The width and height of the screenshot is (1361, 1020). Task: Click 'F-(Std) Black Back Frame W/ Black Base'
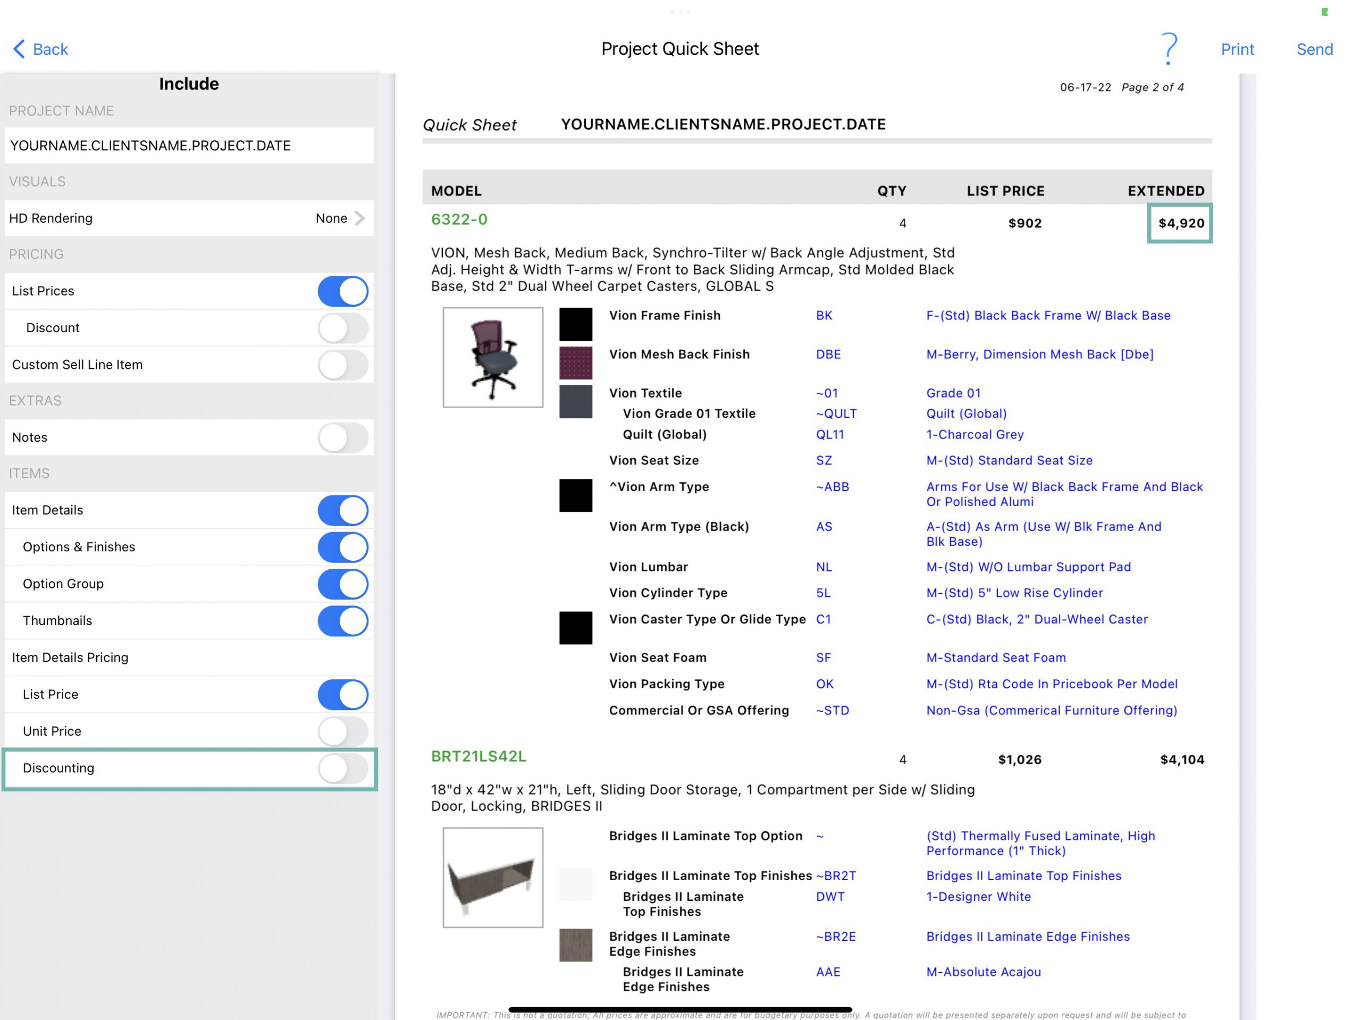(1048, 316)
